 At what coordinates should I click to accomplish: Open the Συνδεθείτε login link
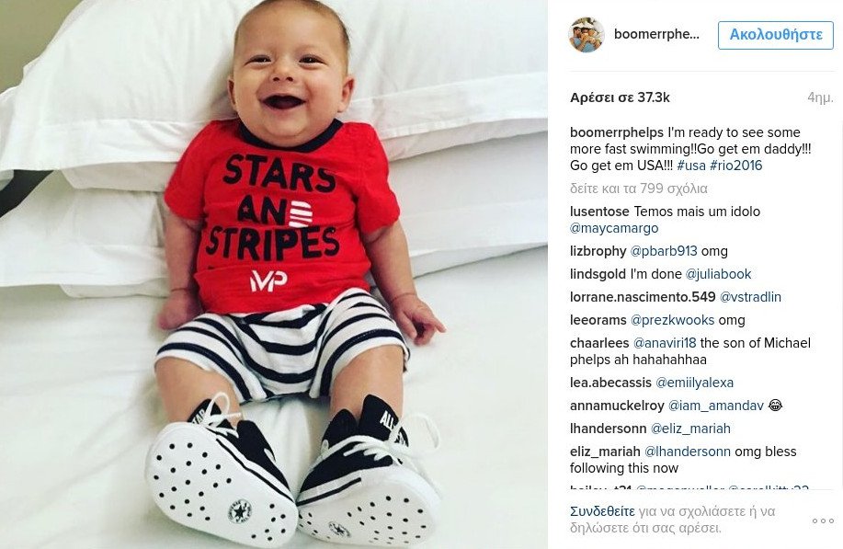(602, 510)
